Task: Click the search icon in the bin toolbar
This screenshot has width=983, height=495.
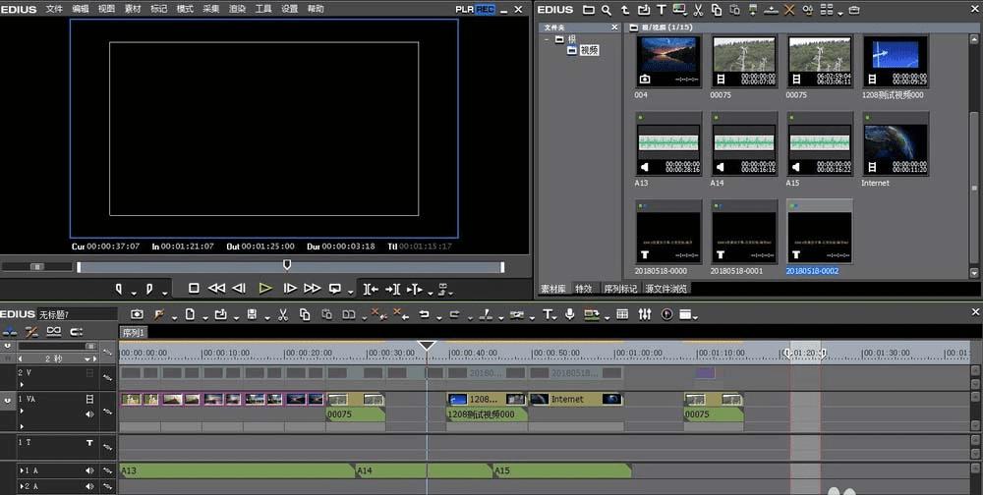Action: 607,10
